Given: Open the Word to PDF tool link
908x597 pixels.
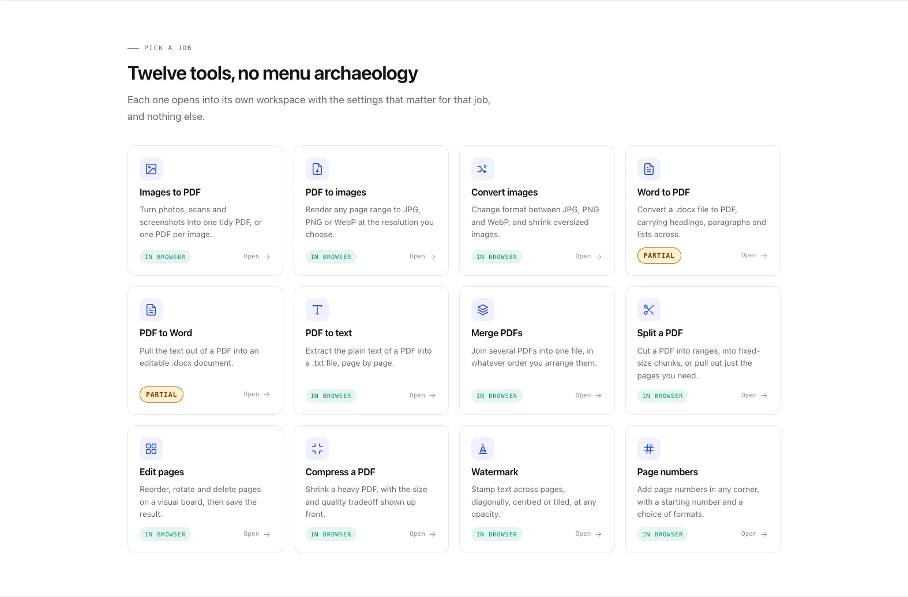Looking at the screenshot, I should point(755,256).
